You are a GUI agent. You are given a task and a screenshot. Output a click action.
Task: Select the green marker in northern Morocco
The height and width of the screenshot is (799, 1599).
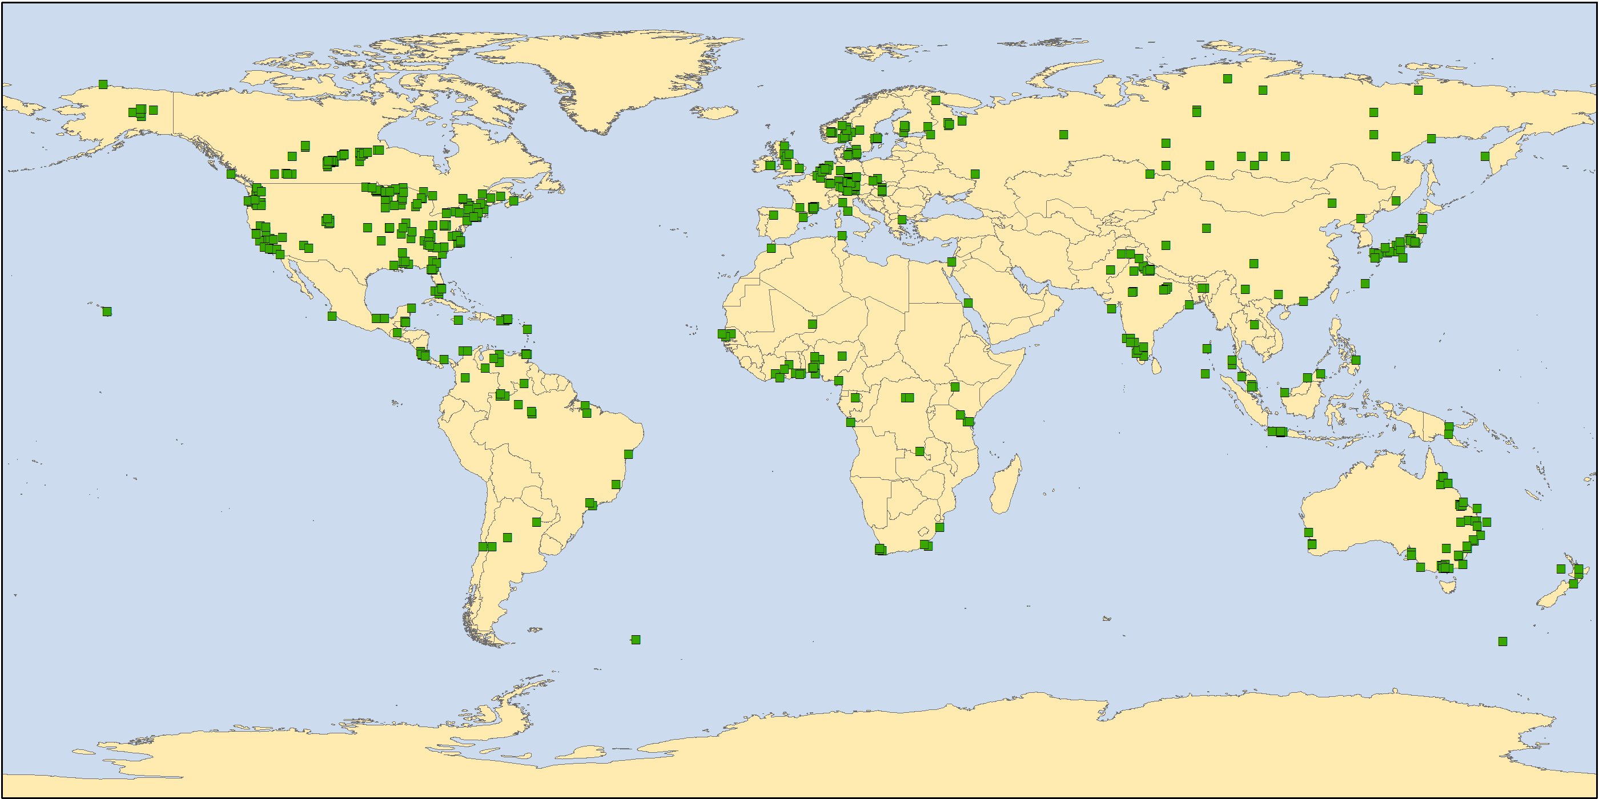(771, 248)
